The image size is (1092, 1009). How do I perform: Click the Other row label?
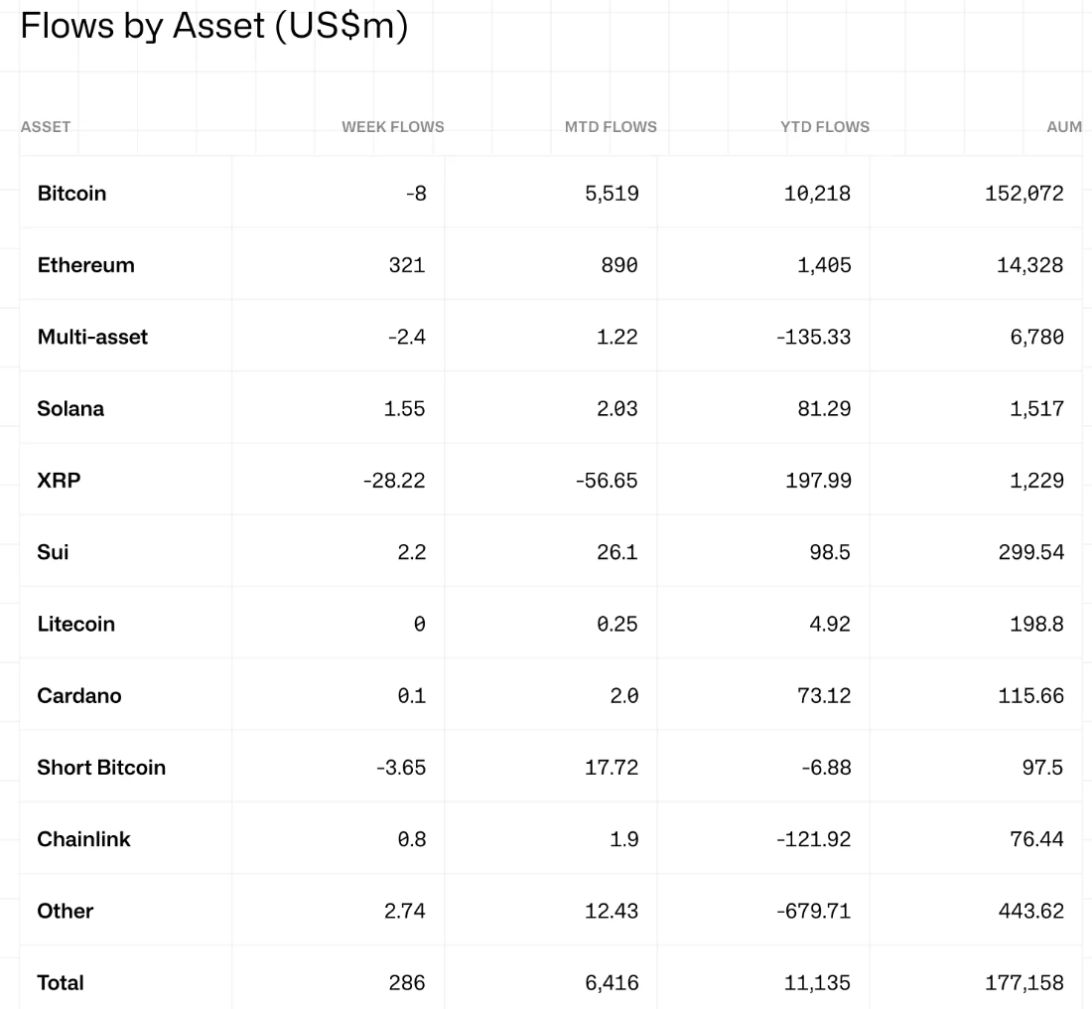pyautogui.click(x=65, y=911)
